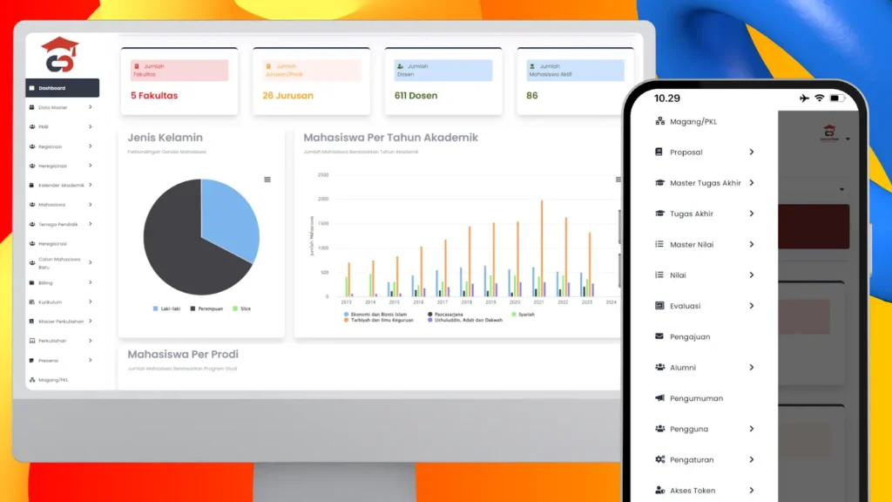Expand the Master Perkuliahan chevron in the desktop sidebar
The image size is (892, 502).
point(91,321)
